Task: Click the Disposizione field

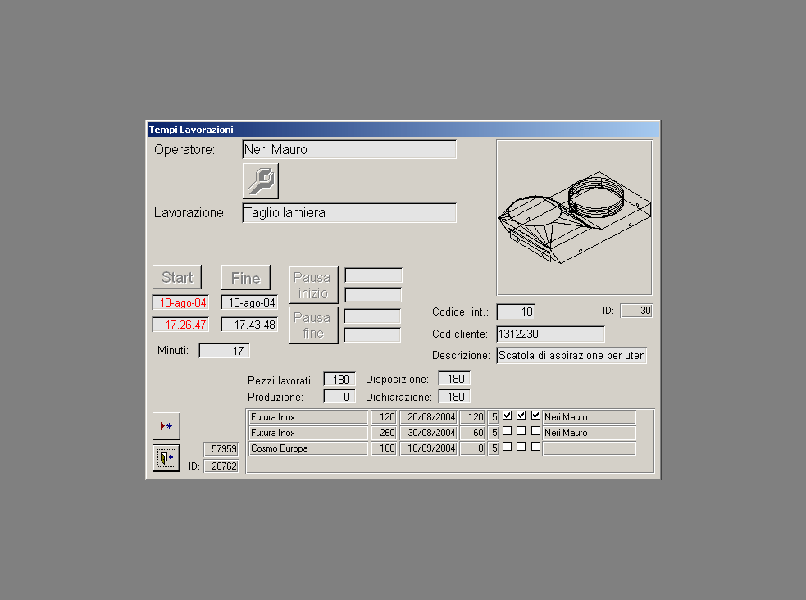Action: [454, 379]
